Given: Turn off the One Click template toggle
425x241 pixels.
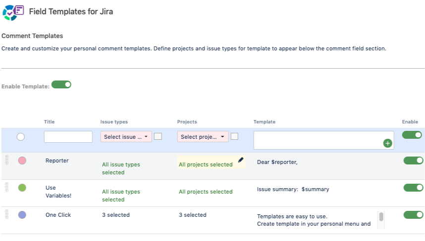Looking at the screenshot, I should pyautogui.click(x=414, y=215).
